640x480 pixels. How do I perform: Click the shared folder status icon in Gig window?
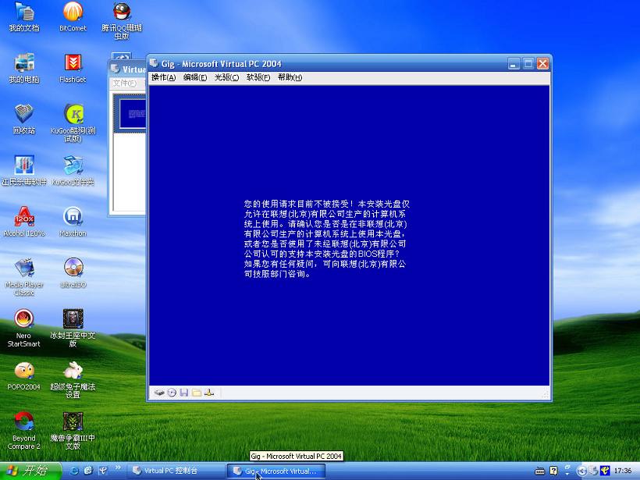(197, 393)
